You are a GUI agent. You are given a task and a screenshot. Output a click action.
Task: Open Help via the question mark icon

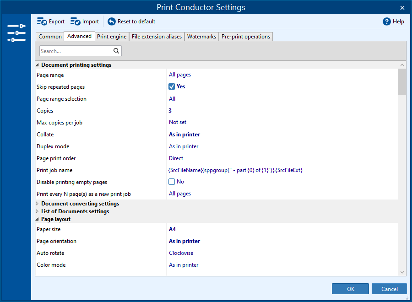point(387,21)
